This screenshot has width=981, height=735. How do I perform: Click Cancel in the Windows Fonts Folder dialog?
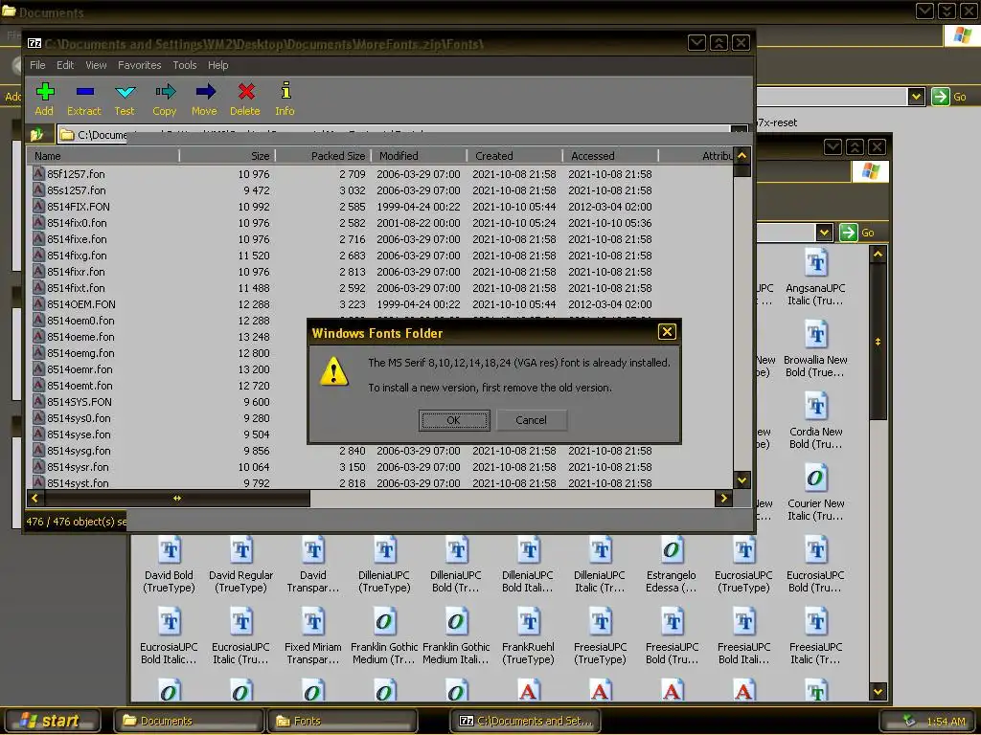point(531,420)
